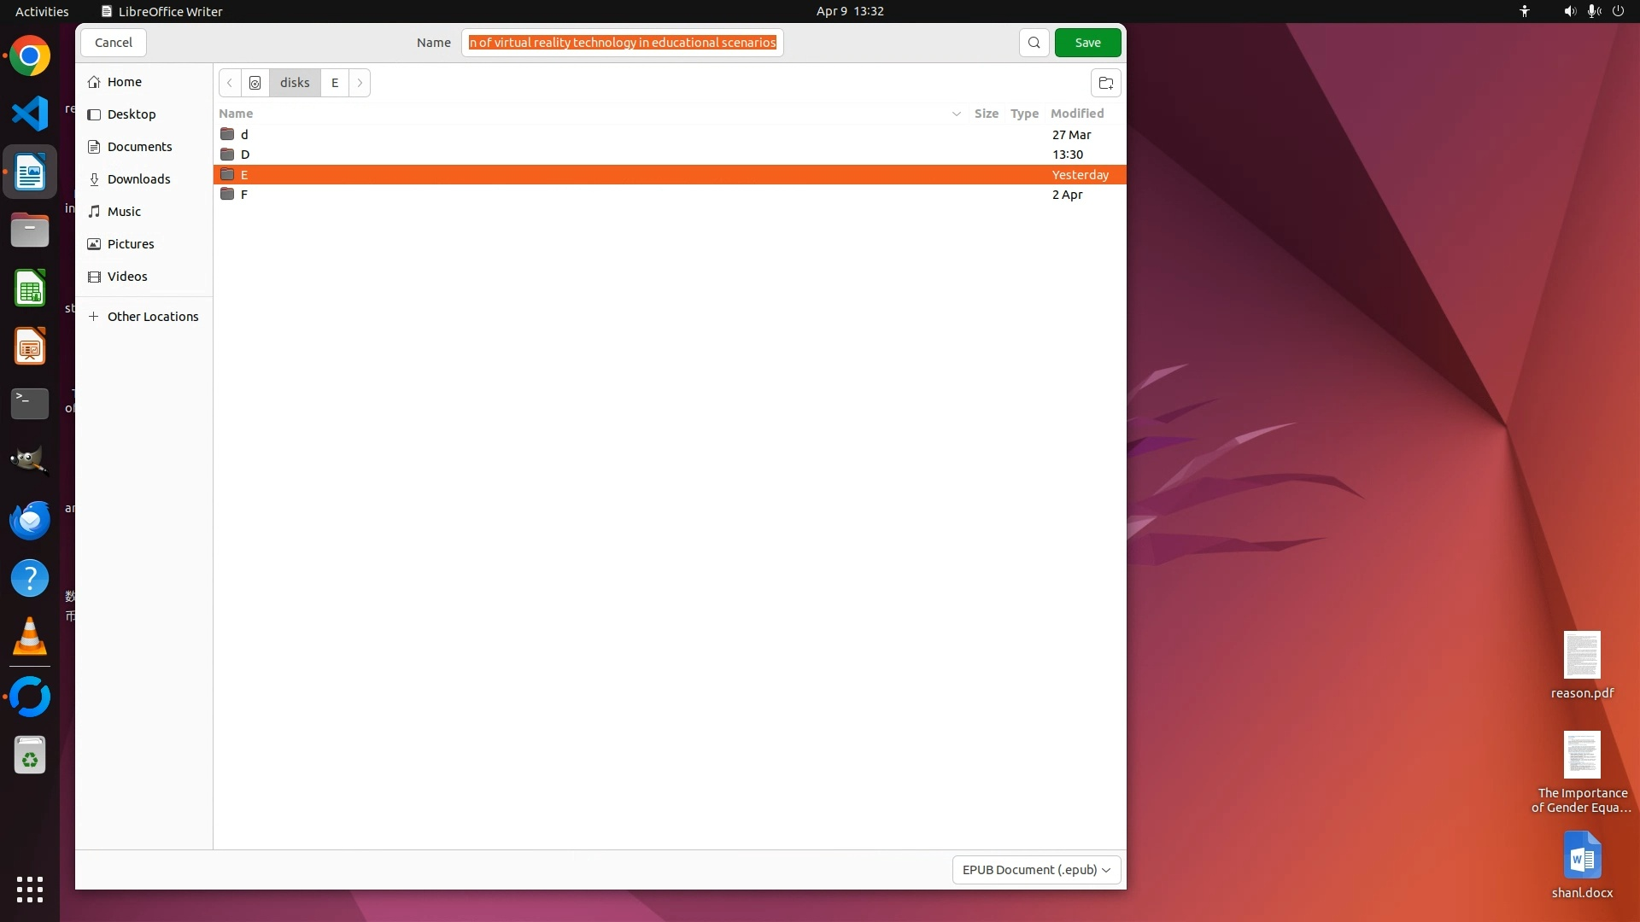Viewport: 1640px width, 922px height.
Task: Click the disk root icon in path bar
Action: tap(255, 83)
